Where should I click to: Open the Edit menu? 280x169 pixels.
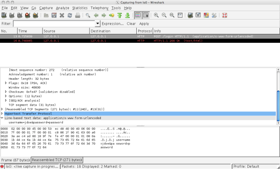[x=14, y=8]
